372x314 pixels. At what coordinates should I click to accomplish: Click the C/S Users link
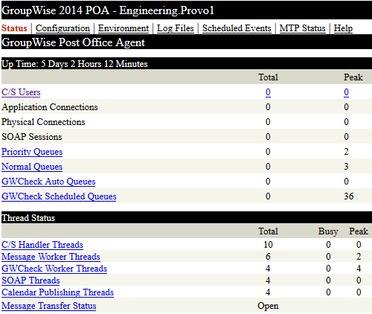click(21, 92)
